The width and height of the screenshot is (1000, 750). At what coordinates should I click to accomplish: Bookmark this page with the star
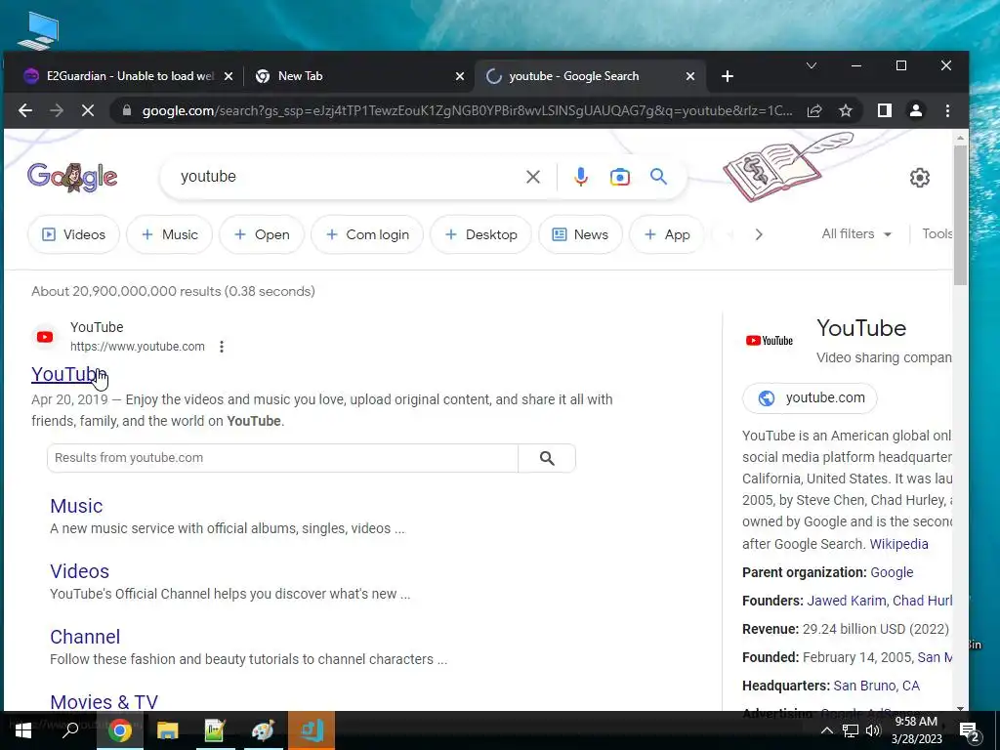[x=846, y=110]
